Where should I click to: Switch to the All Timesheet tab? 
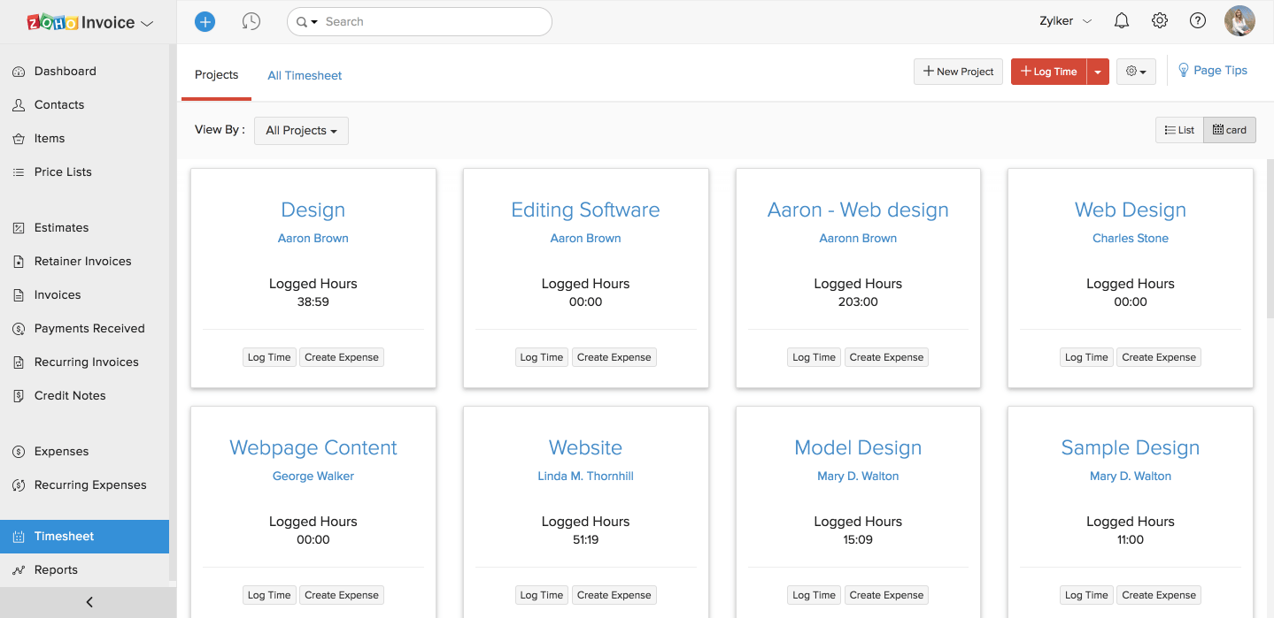pos(305,75)
